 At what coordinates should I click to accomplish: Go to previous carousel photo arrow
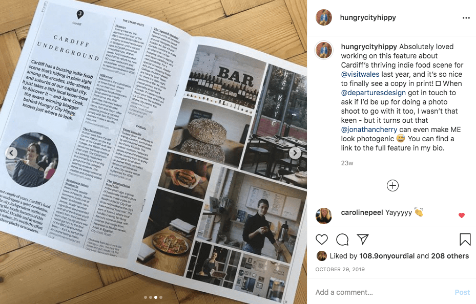[x=11, y=153]
